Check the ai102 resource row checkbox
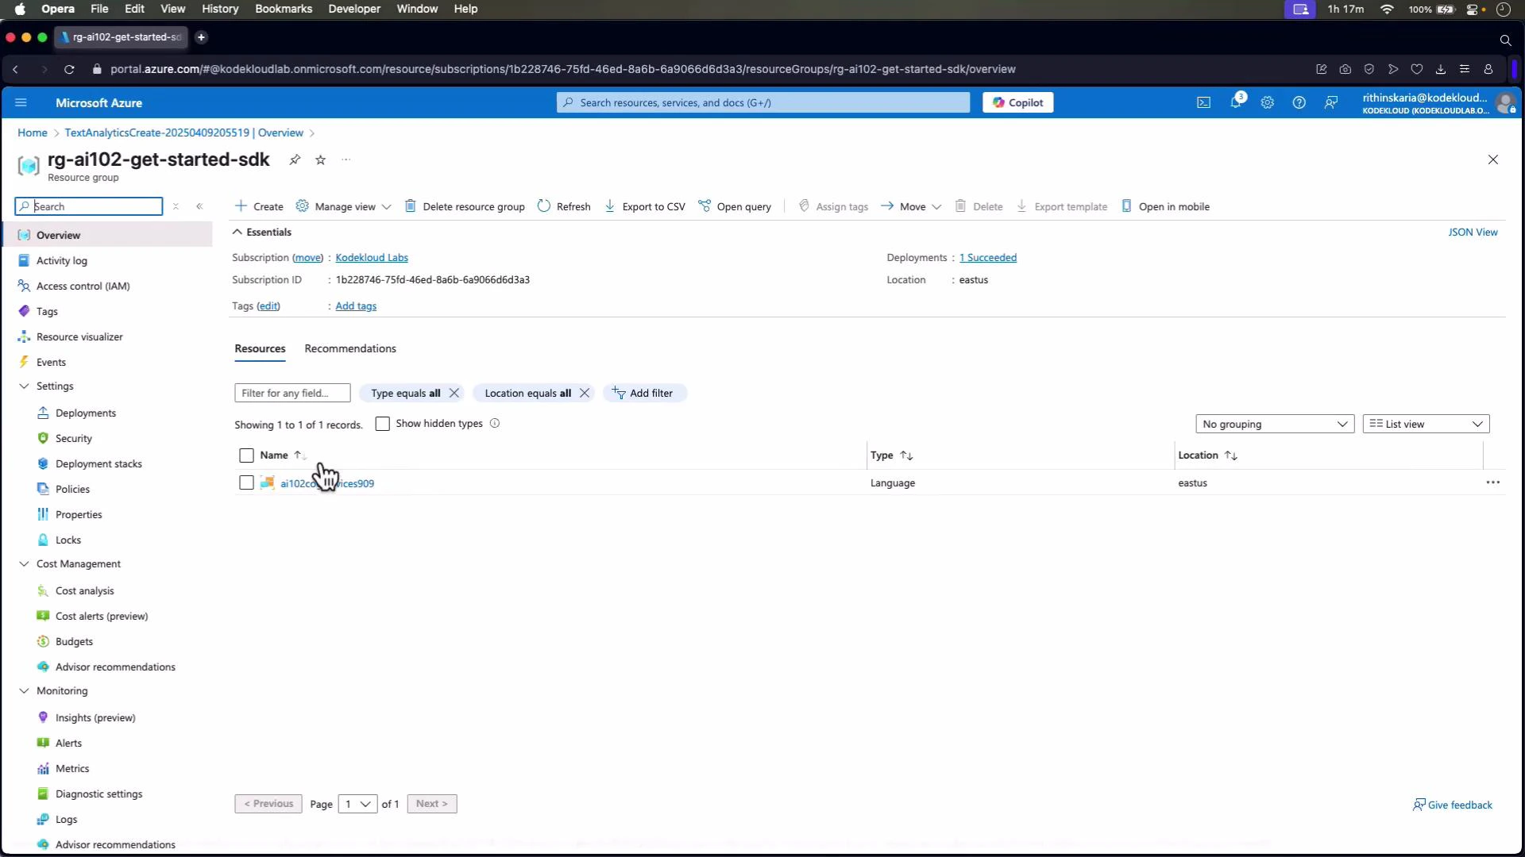 (246, 482)
